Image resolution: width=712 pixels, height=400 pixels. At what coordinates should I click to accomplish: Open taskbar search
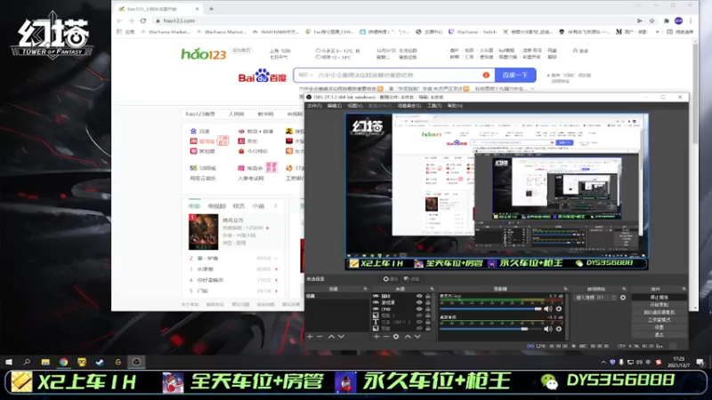tap(27, 362)
